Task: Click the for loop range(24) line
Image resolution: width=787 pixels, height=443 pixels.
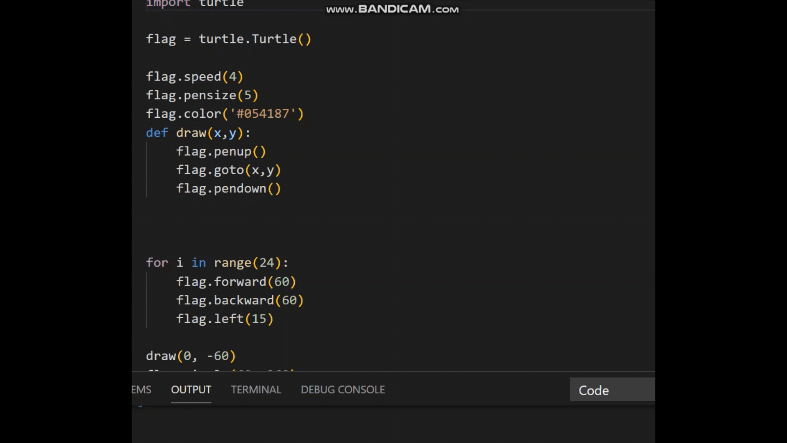Action: tap(217, 263)
